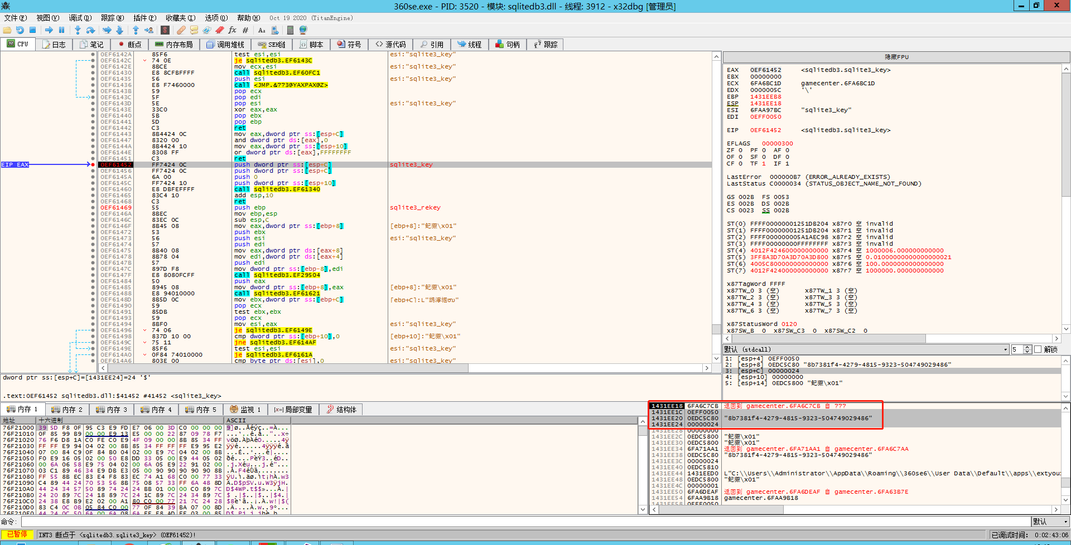Select stack row 1431EE18

(x=855, y=406)
